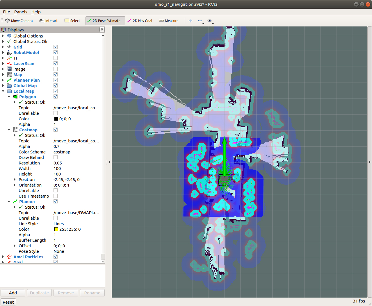
Task: Disable the LaserScan display checkbox
Action: pyautogui.click(x=56, y=64)
